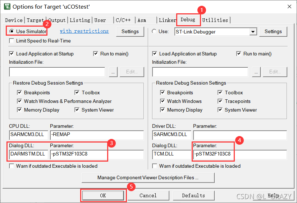Switch to the Device tab
The height and width of the screenshot is (203, 297).
pyautogui.click(x=14, y=20)
